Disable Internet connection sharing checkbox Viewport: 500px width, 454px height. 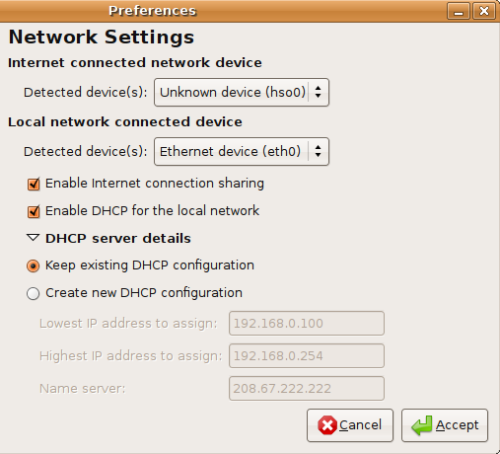(34, 184)
